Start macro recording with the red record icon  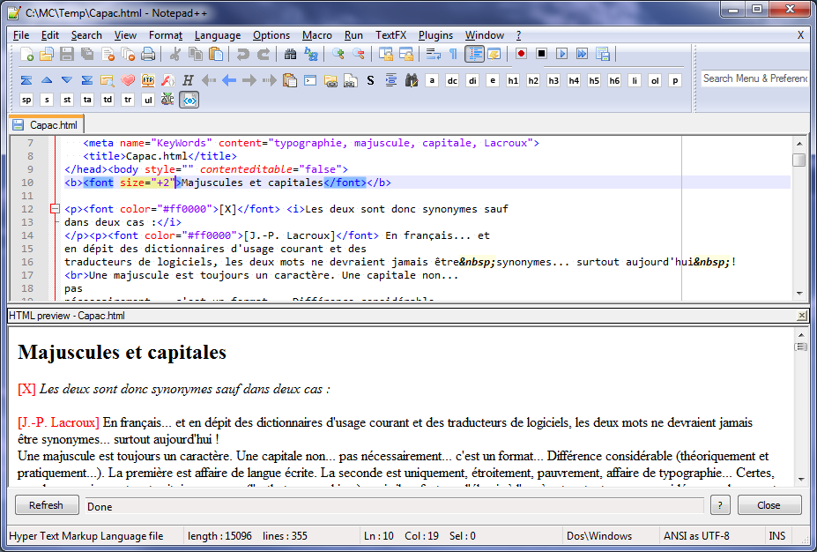(x=521, y=55)
